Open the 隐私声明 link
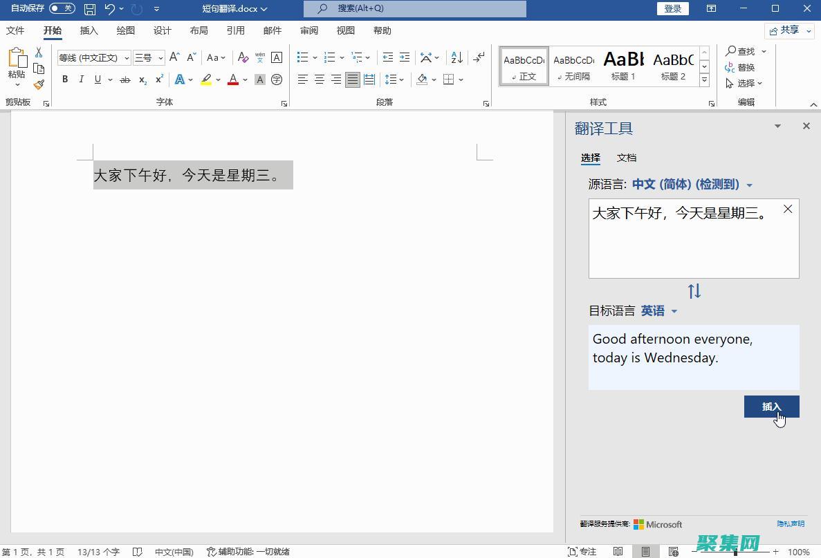 [x=790, y=524]
